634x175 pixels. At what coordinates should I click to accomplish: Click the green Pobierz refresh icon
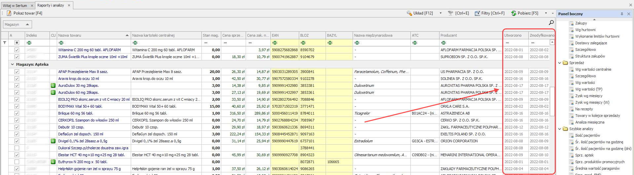513,13
